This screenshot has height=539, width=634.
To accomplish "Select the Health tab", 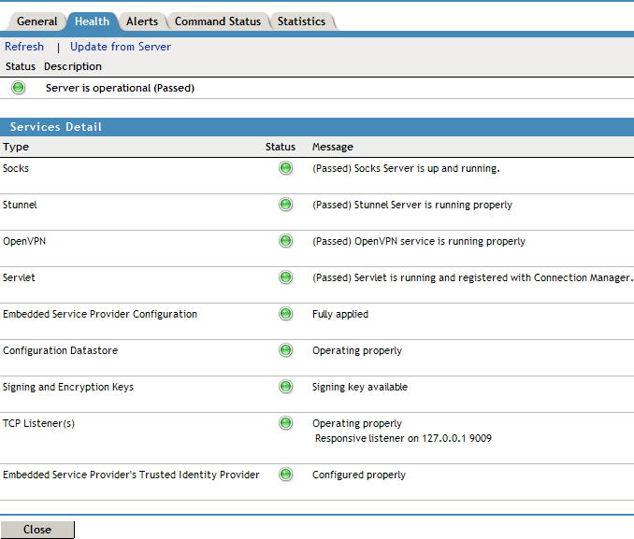I will coord(93,21).
